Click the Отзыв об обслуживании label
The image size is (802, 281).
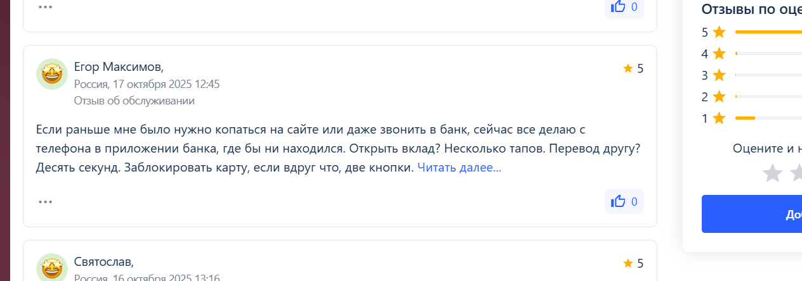coord(134,101)
